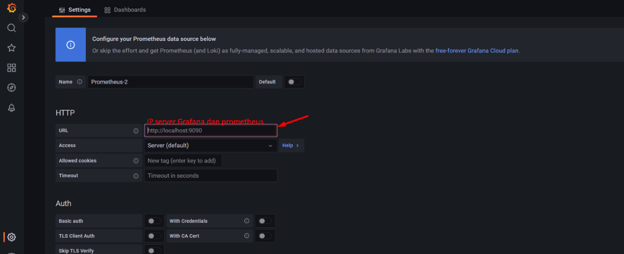The image size is (624, 254).
Task: Toggle the Default data source switch
Action: click(x=294, y=82)
